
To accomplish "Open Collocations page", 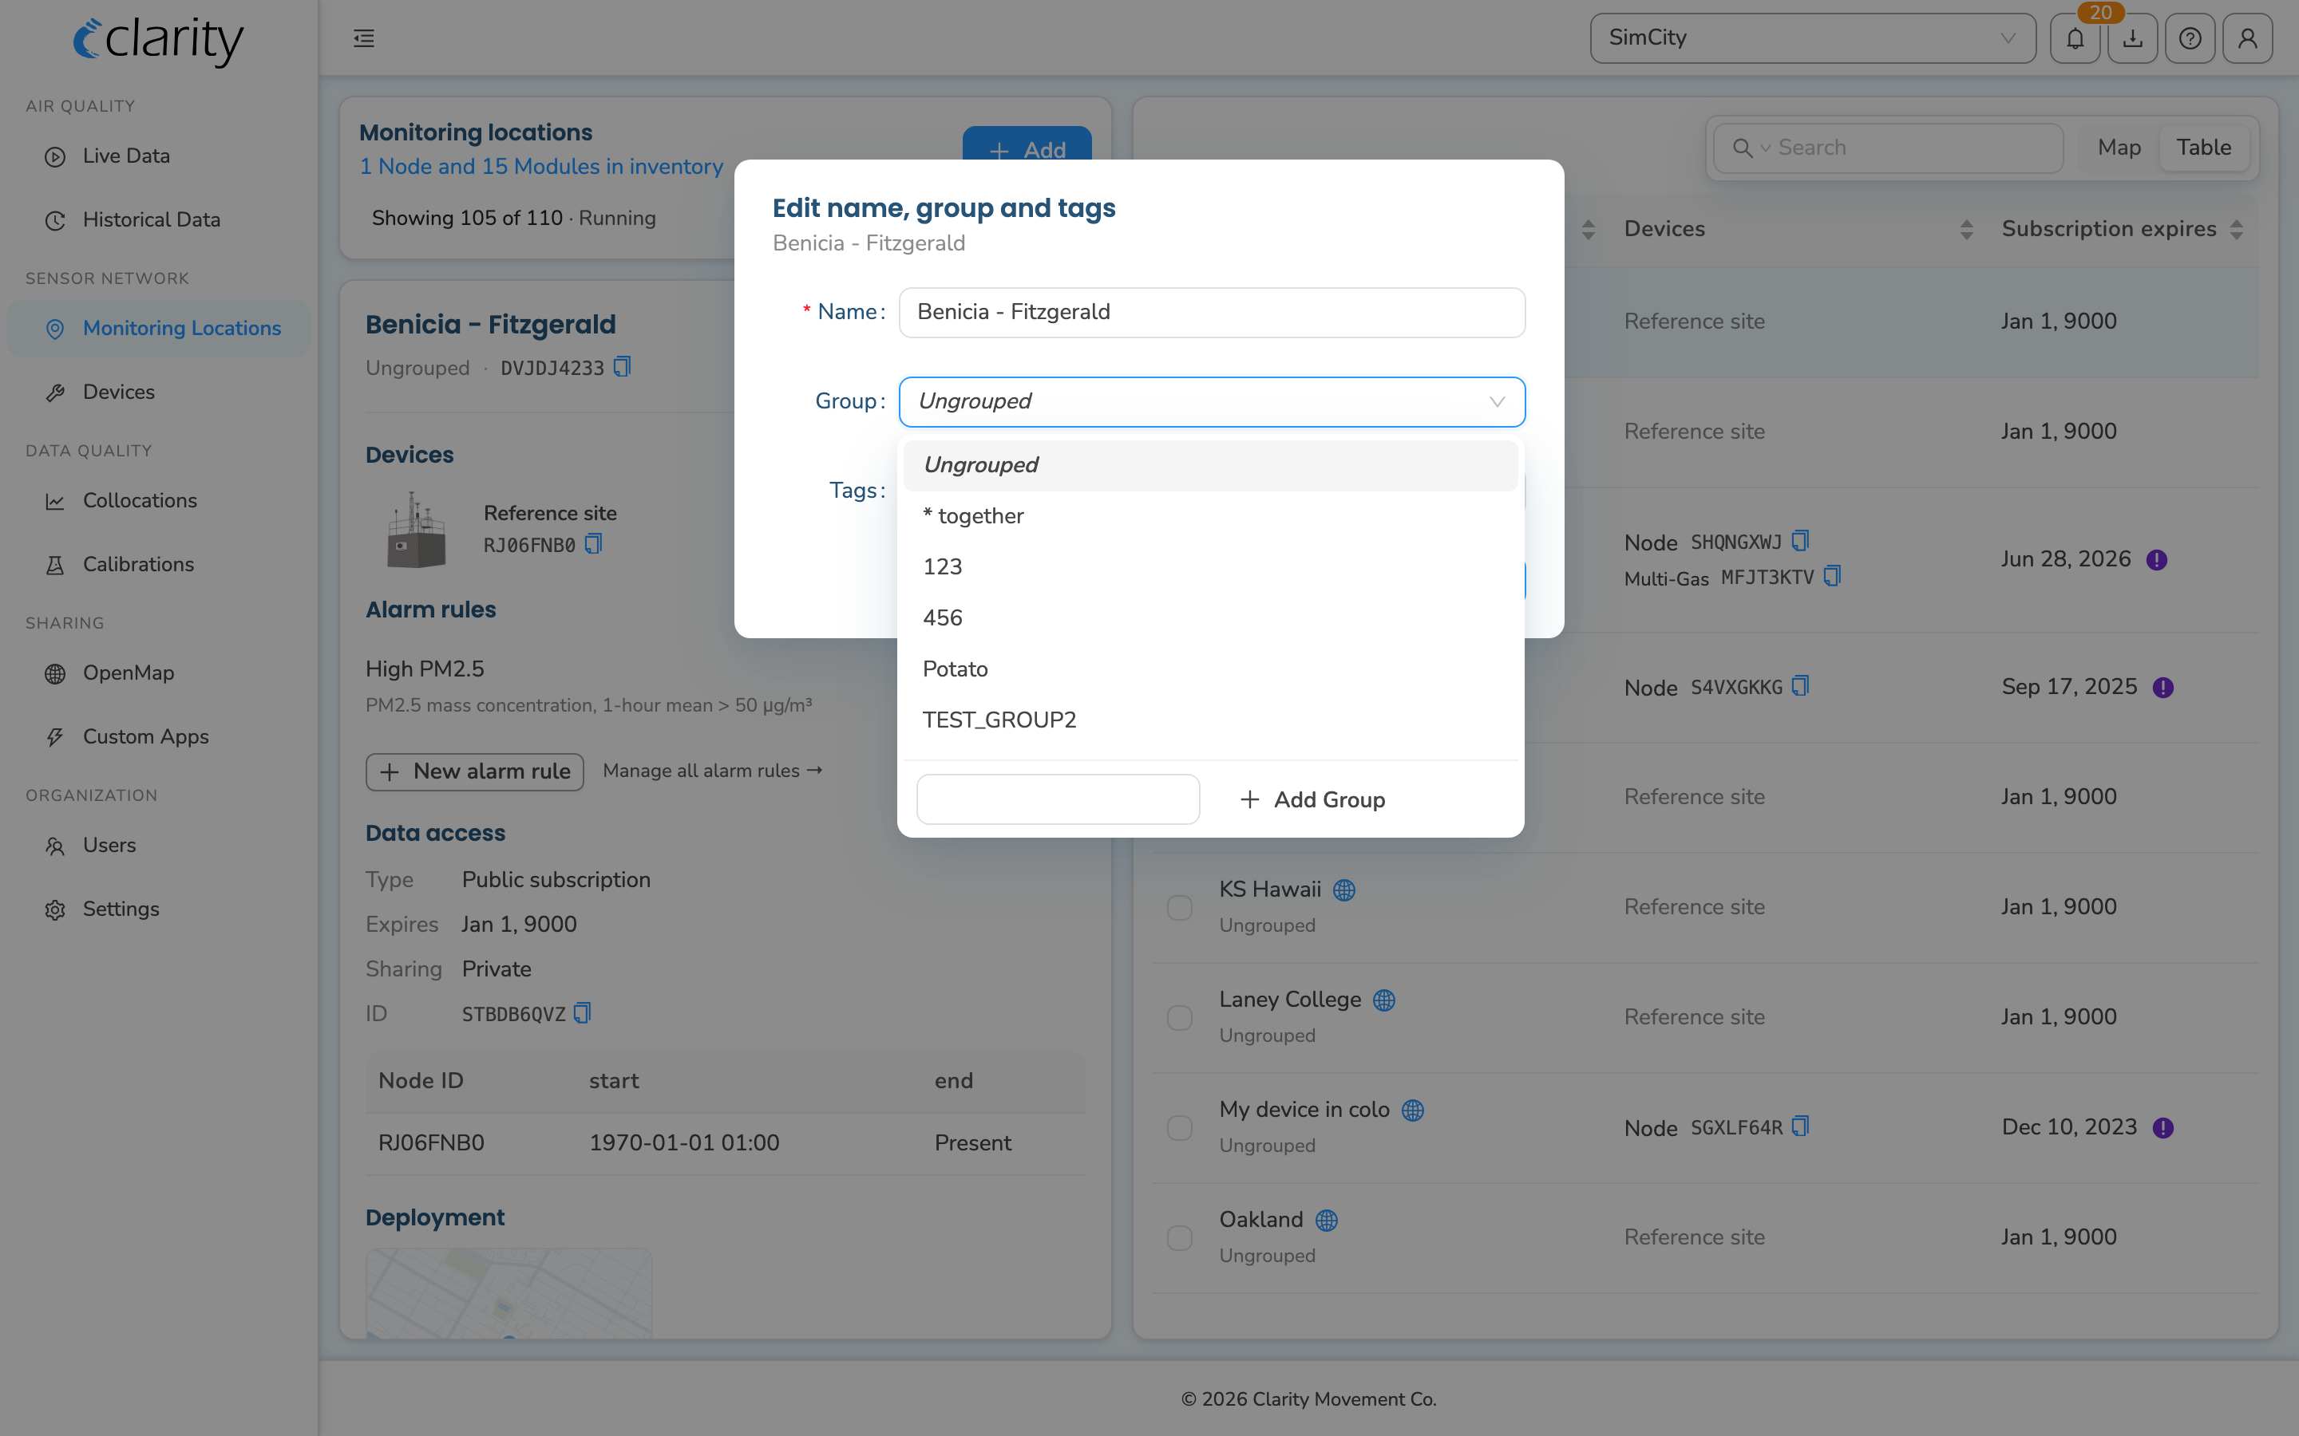I will 159,500.
